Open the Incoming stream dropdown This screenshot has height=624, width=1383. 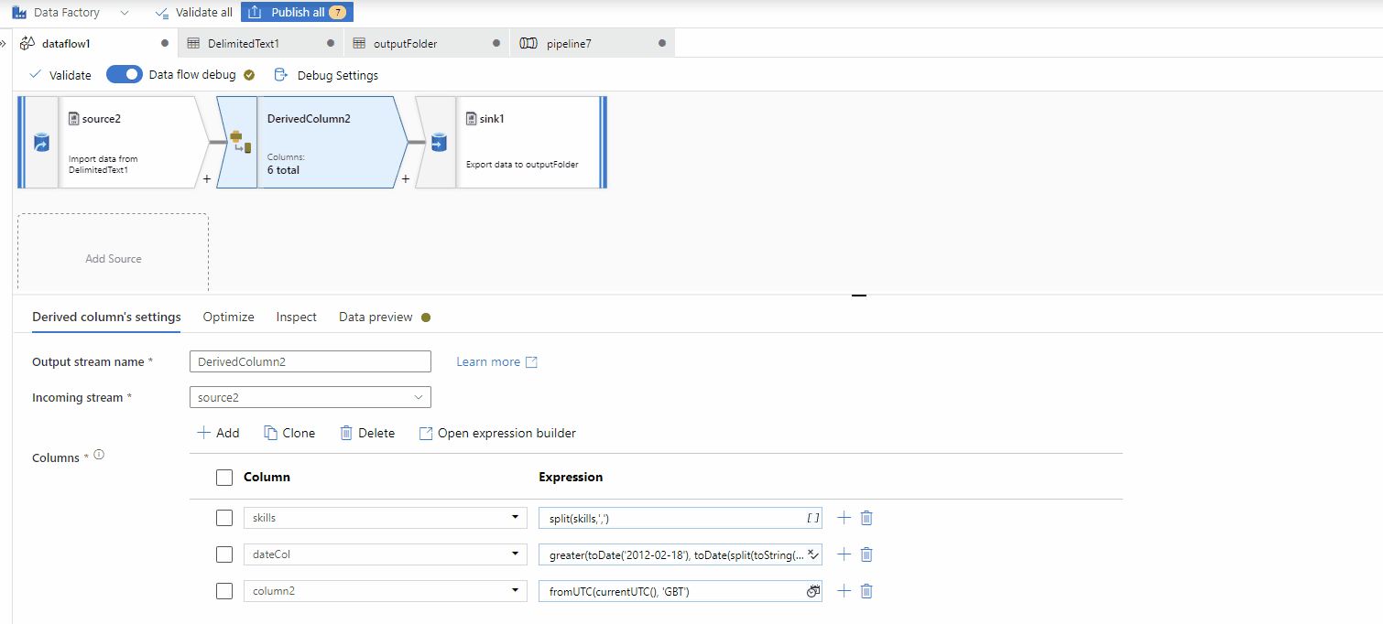point(310,397)
